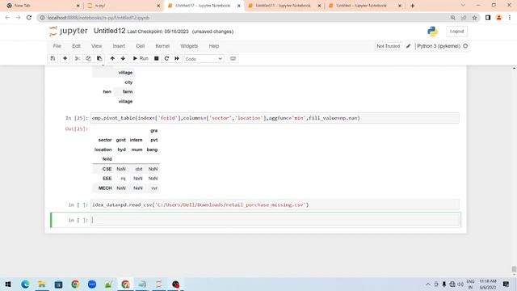Move selected cell up arrow
The height and width of the screenshot is (291, 517).
[112, 58]
